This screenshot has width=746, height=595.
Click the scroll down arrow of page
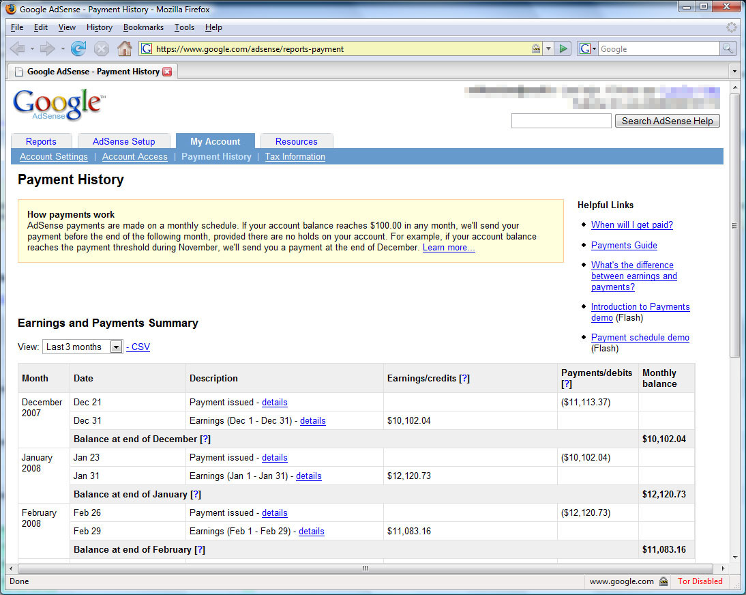(x=735, y=557)
